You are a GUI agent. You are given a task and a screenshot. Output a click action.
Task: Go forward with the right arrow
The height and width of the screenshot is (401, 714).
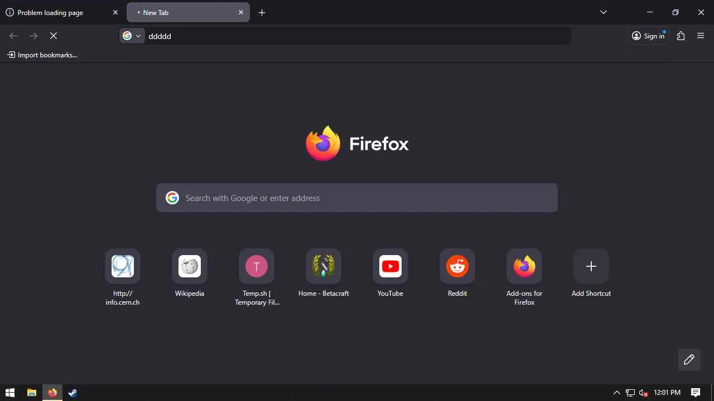pyautogui.click(x=33, y=36)
